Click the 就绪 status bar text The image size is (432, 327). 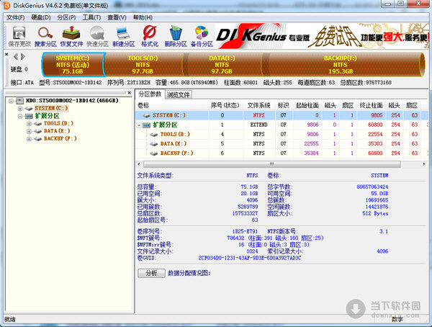click(10, 319)
